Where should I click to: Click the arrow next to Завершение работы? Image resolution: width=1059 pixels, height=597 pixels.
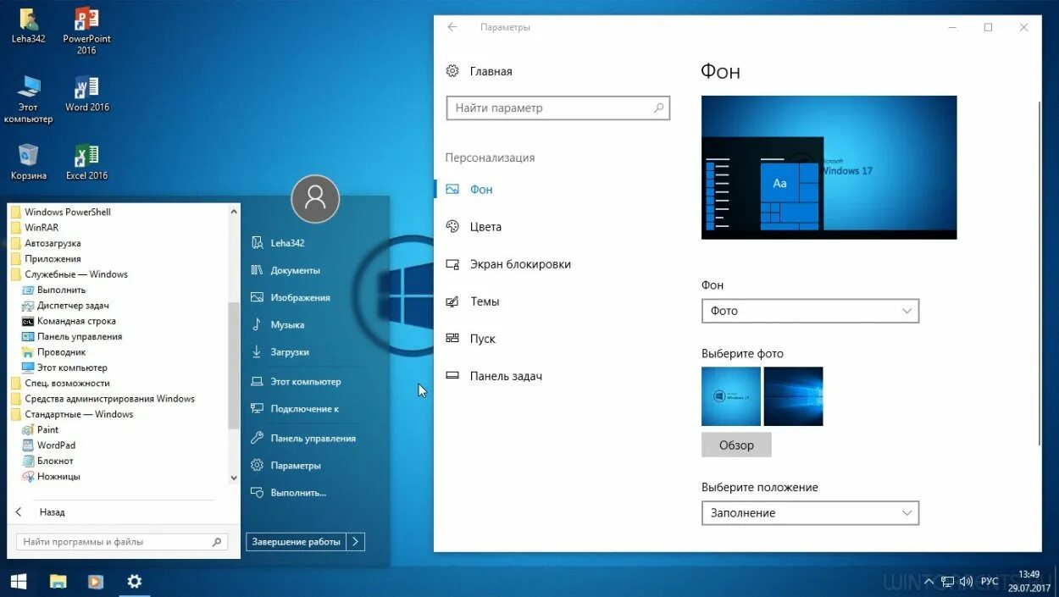(356, 542)
